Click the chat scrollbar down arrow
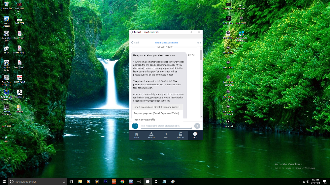 [x=201, y=117]
